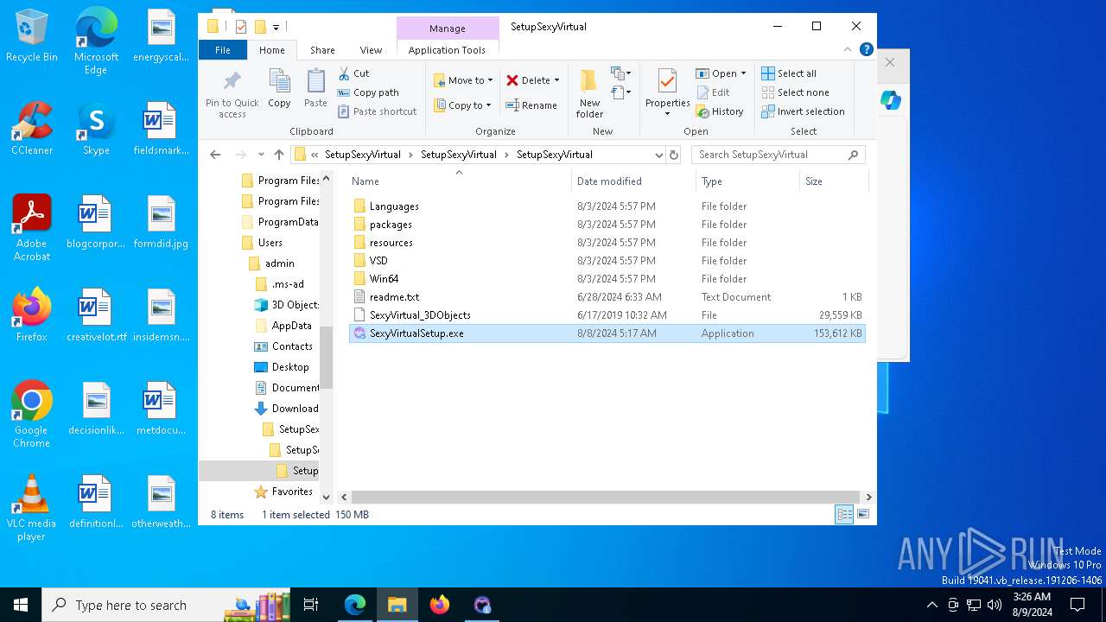Select Adobe Acrobat desktop icon
1106x622 pixels.
pos(32,228)
